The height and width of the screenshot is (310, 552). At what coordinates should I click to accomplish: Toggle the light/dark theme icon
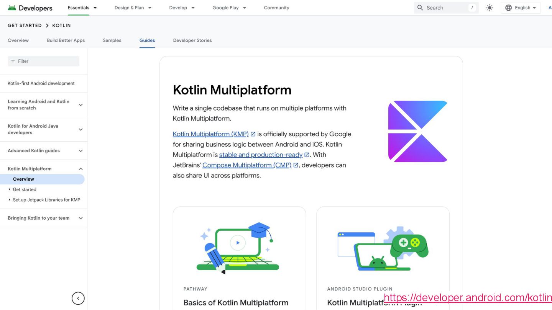point(490,8)
